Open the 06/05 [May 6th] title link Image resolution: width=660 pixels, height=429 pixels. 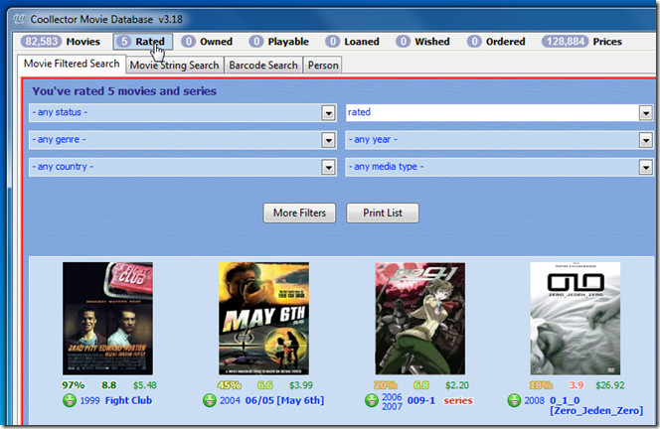284,400
